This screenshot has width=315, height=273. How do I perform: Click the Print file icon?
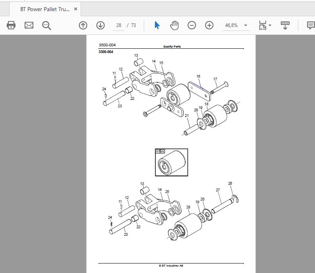tap(11, 25)
